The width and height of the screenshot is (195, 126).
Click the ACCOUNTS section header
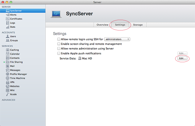(x=8, y=32)
